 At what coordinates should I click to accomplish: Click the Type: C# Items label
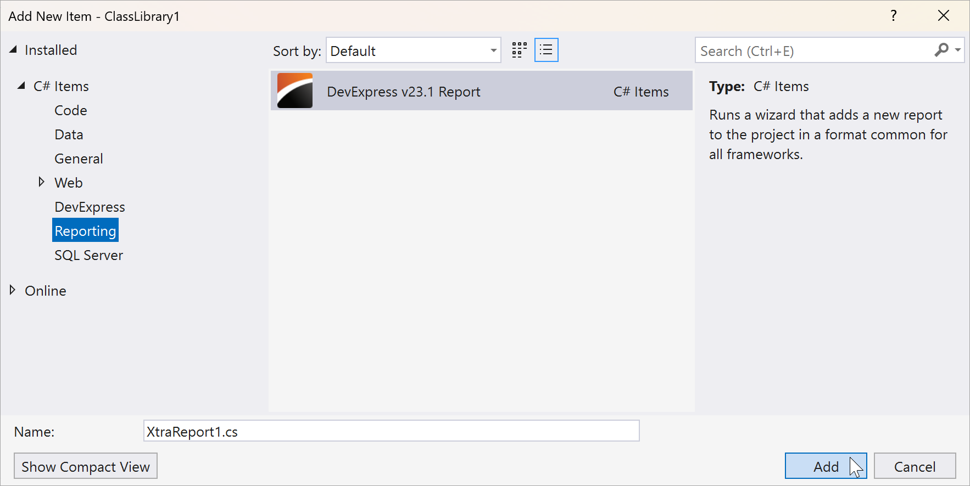tap(759, 86)
